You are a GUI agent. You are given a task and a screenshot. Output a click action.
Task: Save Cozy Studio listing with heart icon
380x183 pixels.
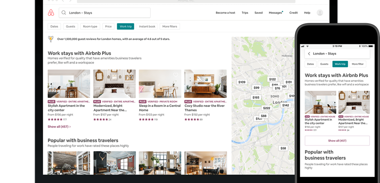tap(221, 75)
